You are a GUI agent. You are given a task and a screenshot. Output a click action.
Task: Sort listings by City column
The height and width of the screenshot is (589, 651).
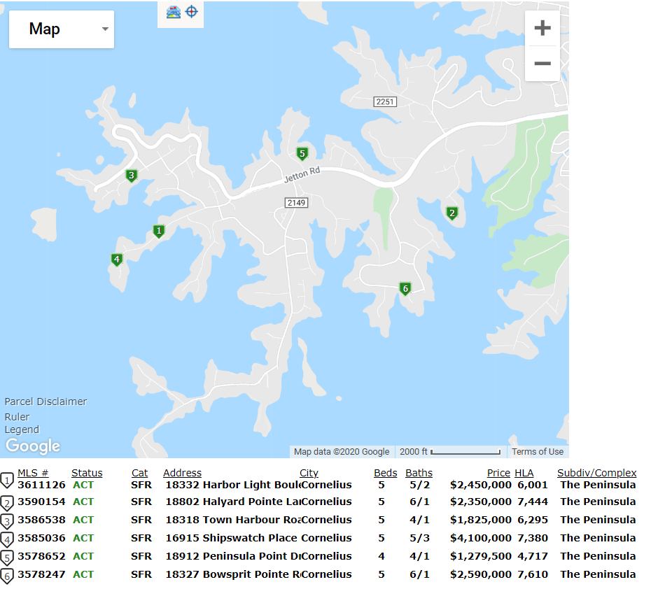pos(309,473)
